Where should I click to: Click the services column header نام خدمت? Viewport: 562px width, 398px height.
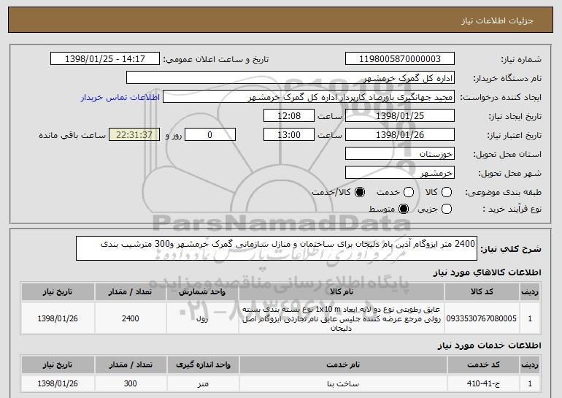[x=343, y=364]
